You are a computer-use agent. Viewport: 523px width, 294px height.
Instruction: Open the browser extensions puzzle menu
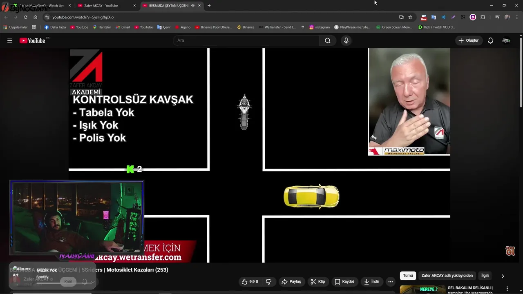(x=483, y=17)
